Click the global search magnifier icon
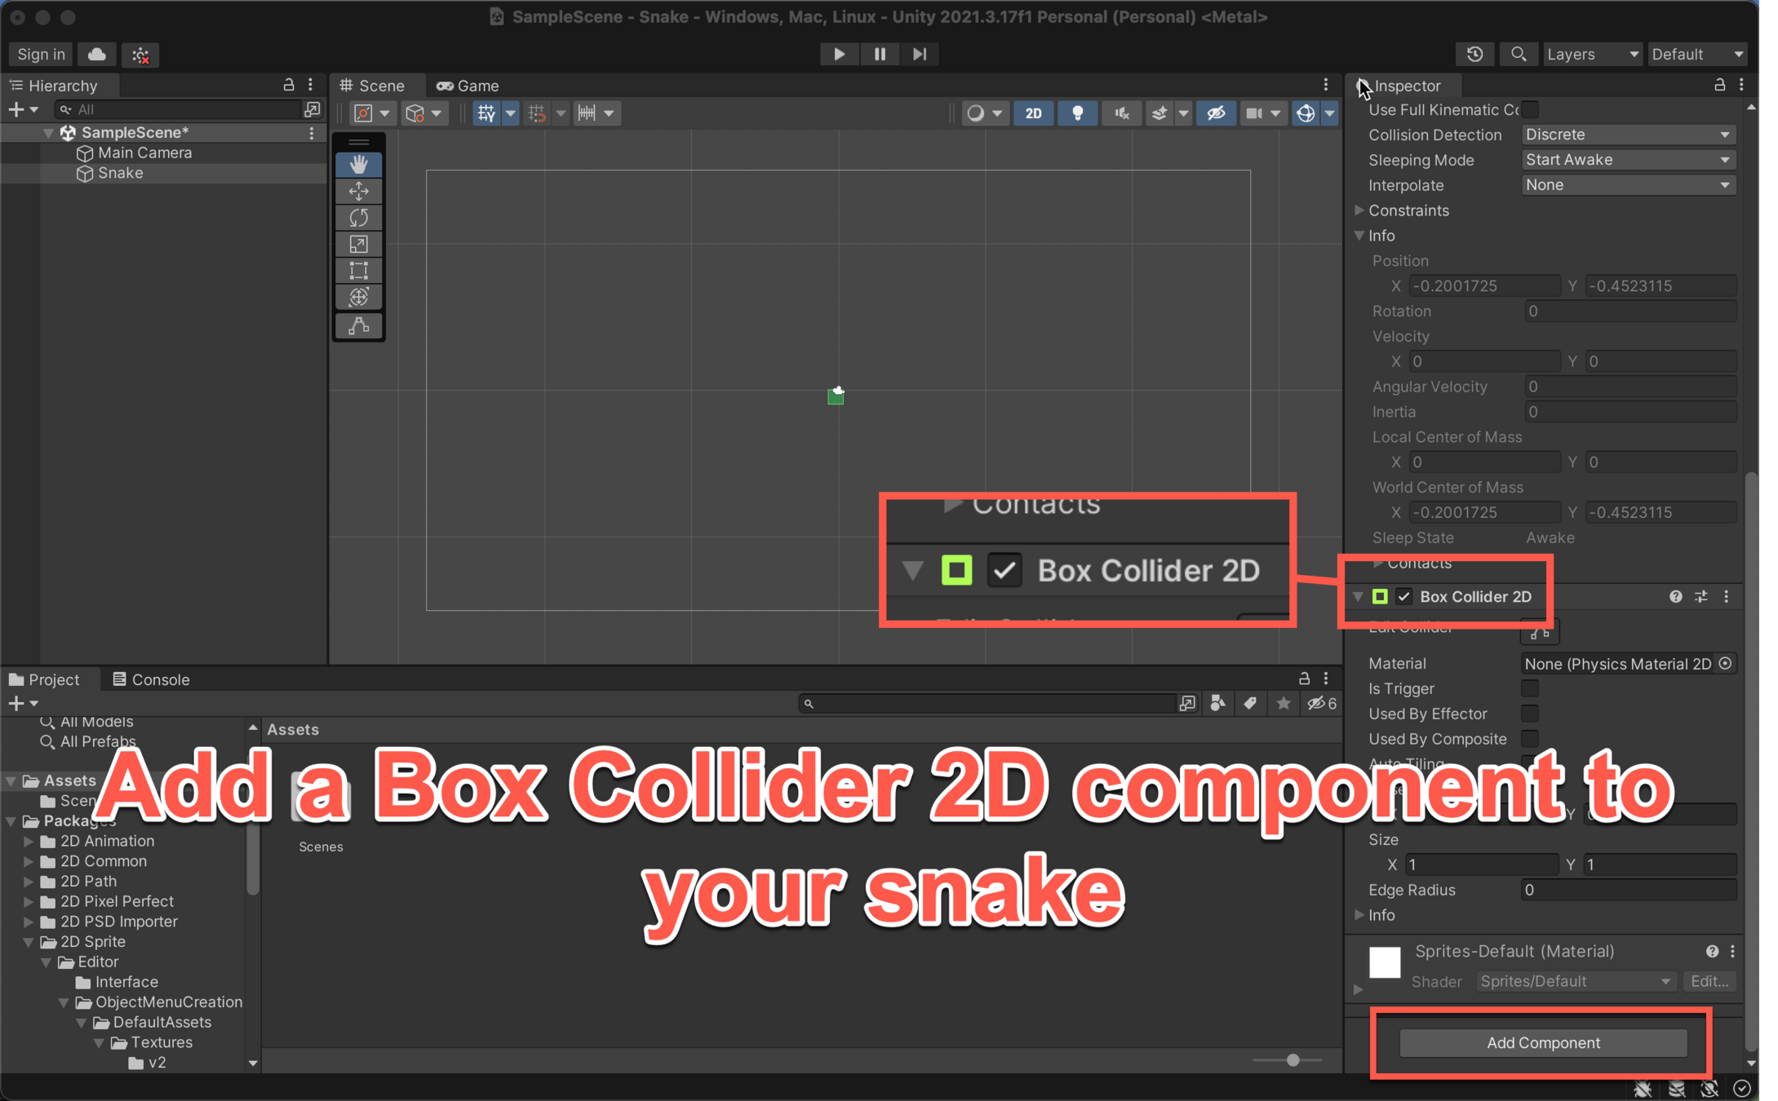Screen dimensions: 1778x1101 [x=1518, y=54]
